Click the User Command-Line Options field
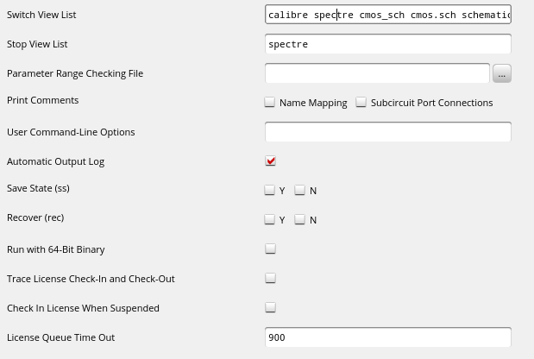This screenshot has width=534, height=359. coord(387,132)
